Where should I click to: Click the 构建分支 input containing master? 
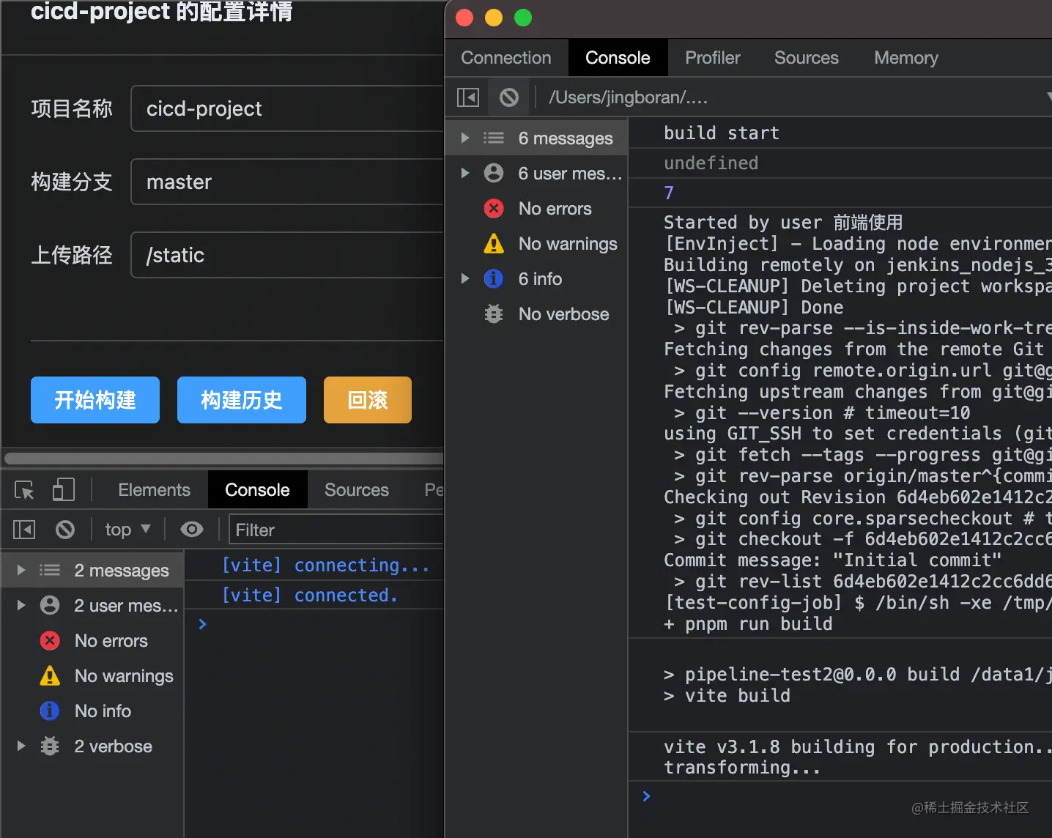click(287, 182)
